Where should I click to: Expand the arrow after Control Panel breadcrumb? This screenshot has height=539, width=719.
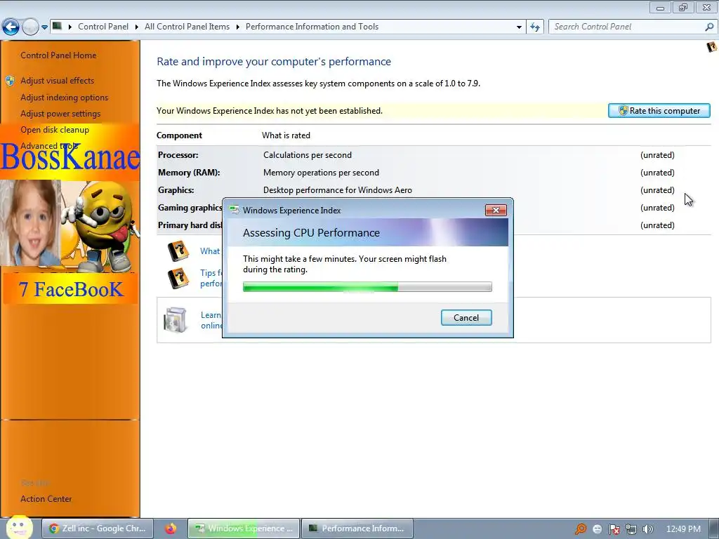[x=137, y=27]
